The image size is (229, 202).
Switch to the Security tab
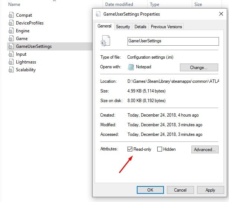(x=123, y=27)
